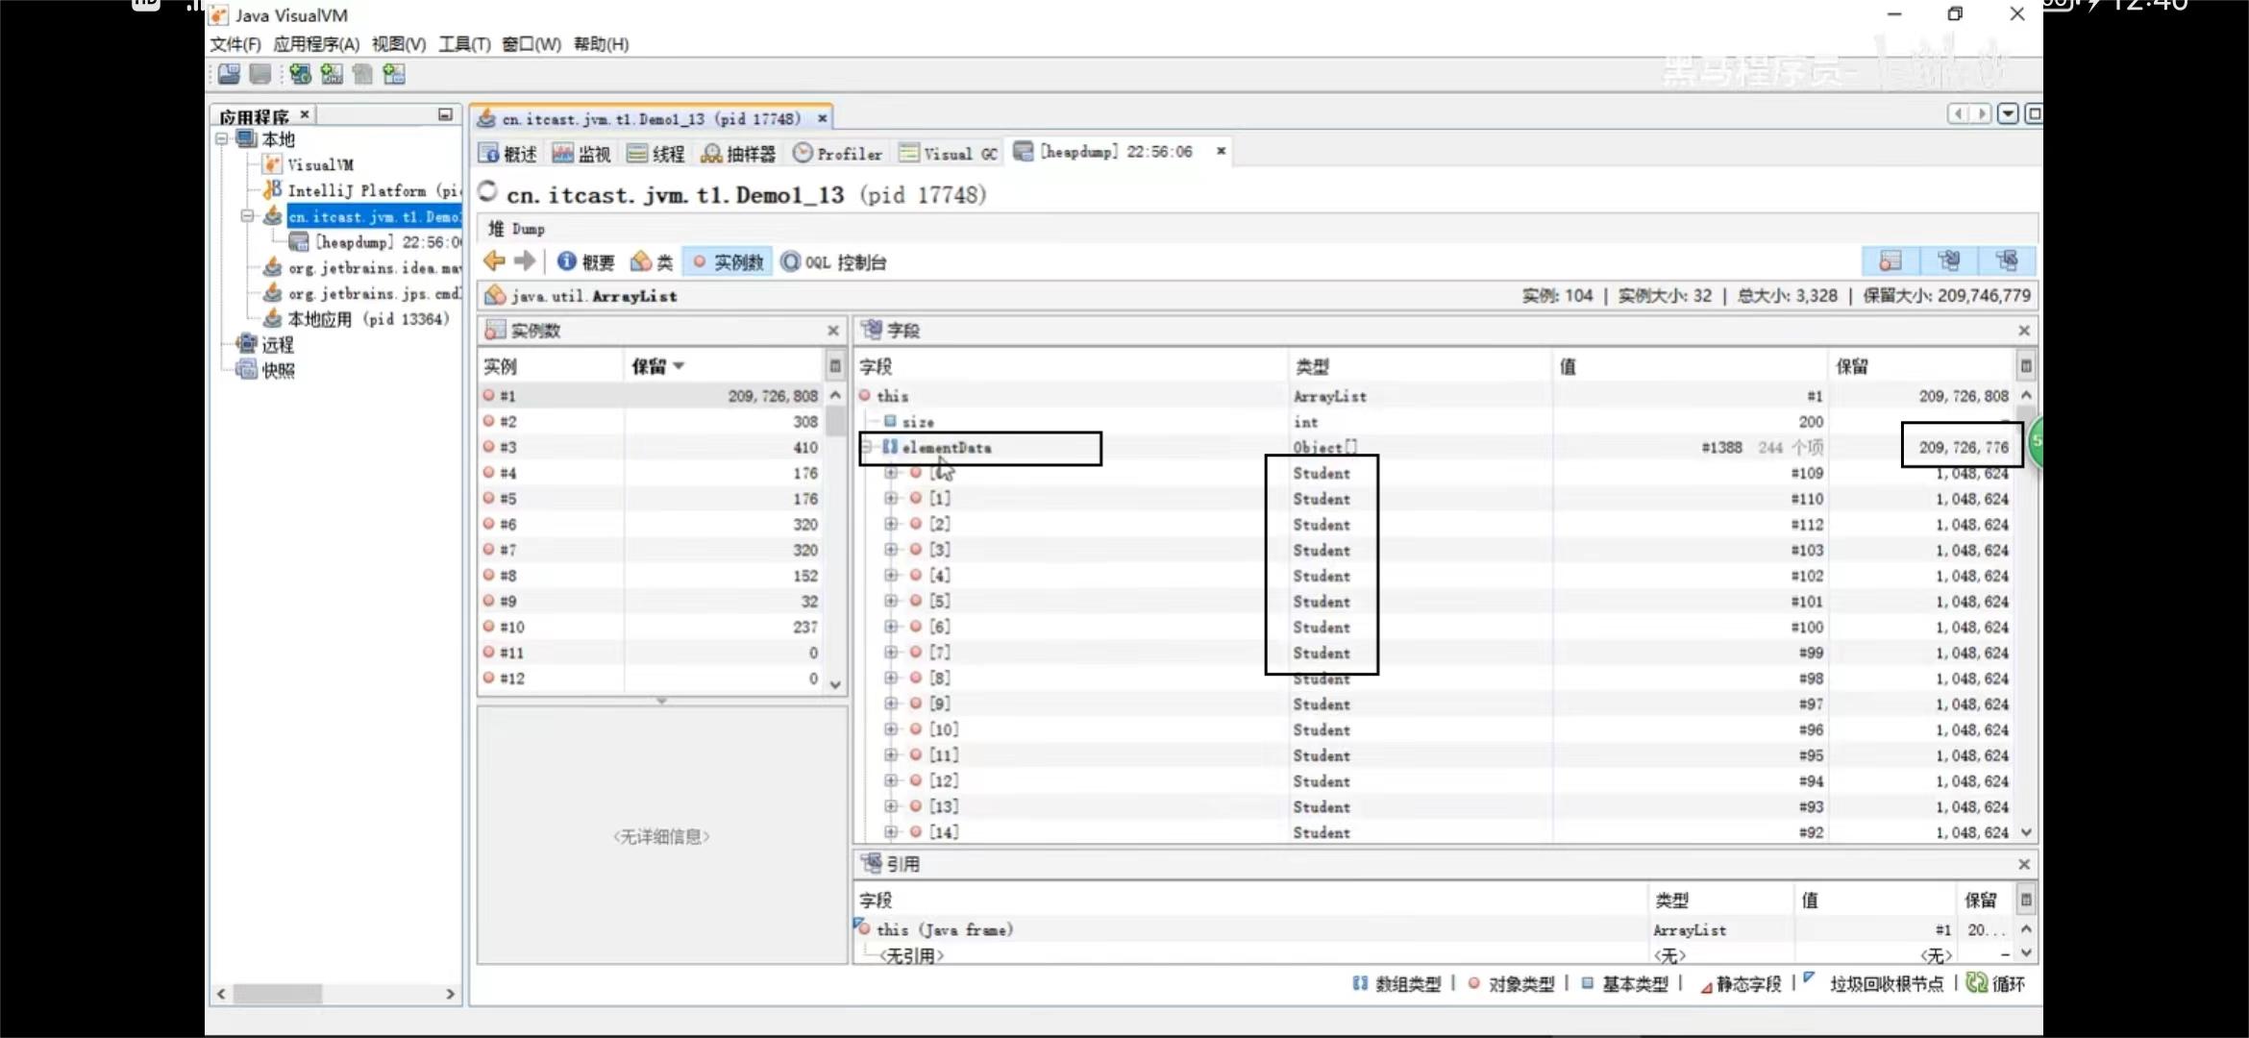This screenshot has width=2249, height=1038.
Task: Open the 工具(T) menu
Action: tap(464, 44)
